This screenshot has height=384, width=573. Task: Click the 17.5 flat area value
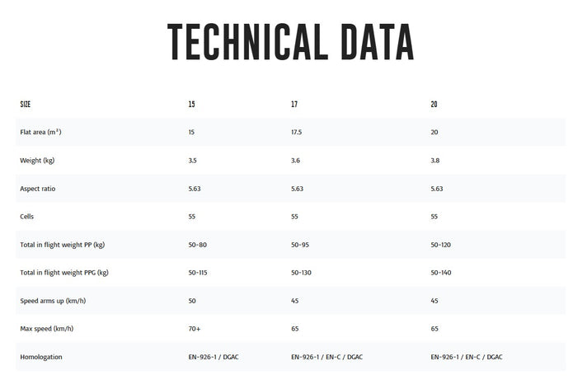coord(296,133)
